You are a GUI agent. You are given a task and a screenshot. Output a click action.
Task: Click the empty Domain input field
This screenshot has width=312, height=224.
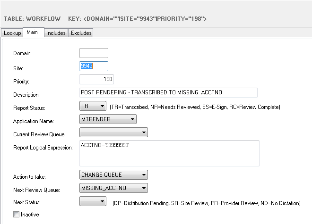click(x=94, y=53)
